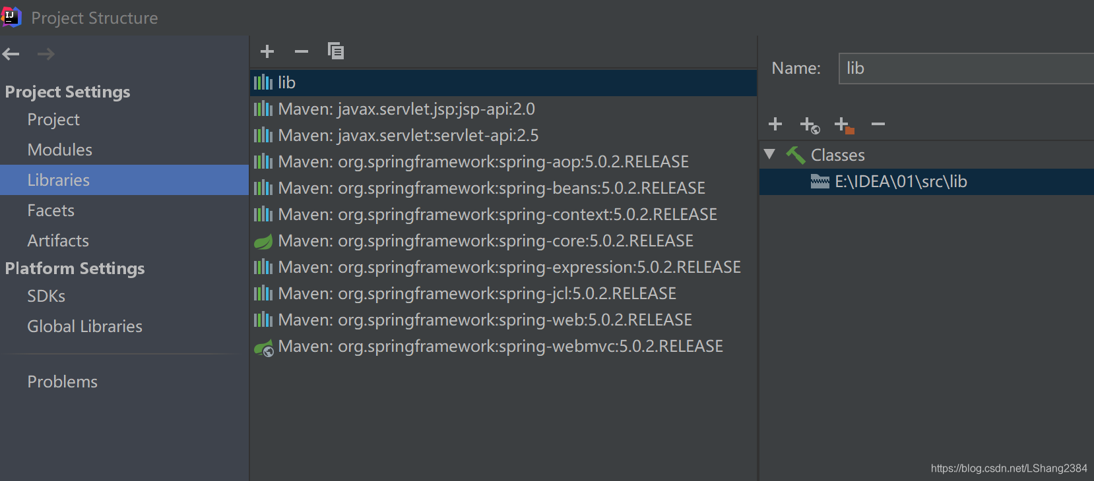The height and width of the screenshot is (481, 1094).
Task: Open the Artifacts settings page
Action: 58,240
